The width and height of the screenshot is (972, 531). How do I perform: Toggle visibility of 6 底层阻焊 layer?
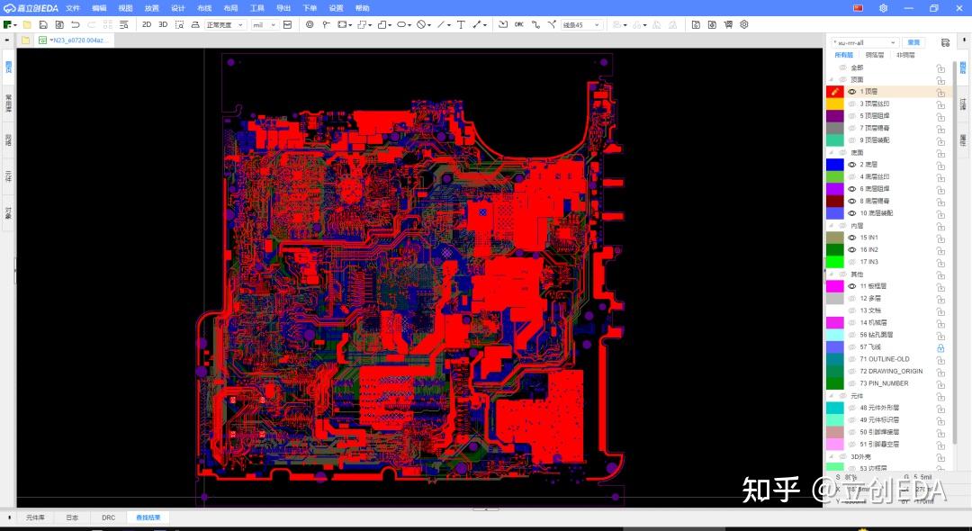click(x=851, y=189)
